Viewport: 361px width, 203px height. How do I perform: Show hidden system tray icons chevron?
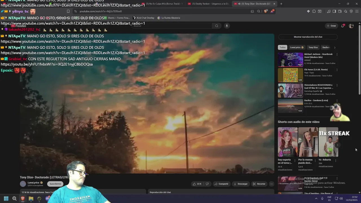click(x=316, y=198)
